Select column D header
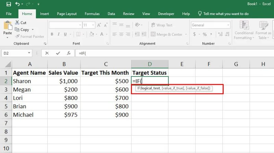Image resolution: width=274 pixels, height=153 pixels. [150, 64]
